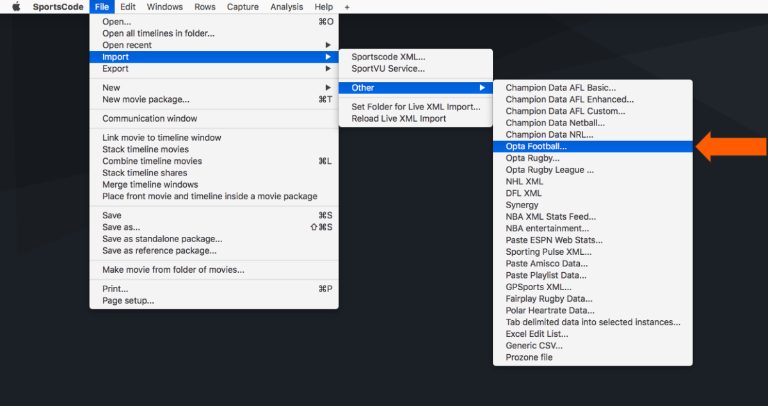Choose Save as... option

tap(214, 227)
